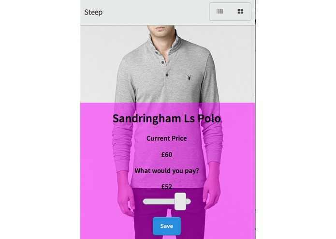The image size is (336, 239).
Task: Click the ram logo on the shirt
Action: click(189, 78)
